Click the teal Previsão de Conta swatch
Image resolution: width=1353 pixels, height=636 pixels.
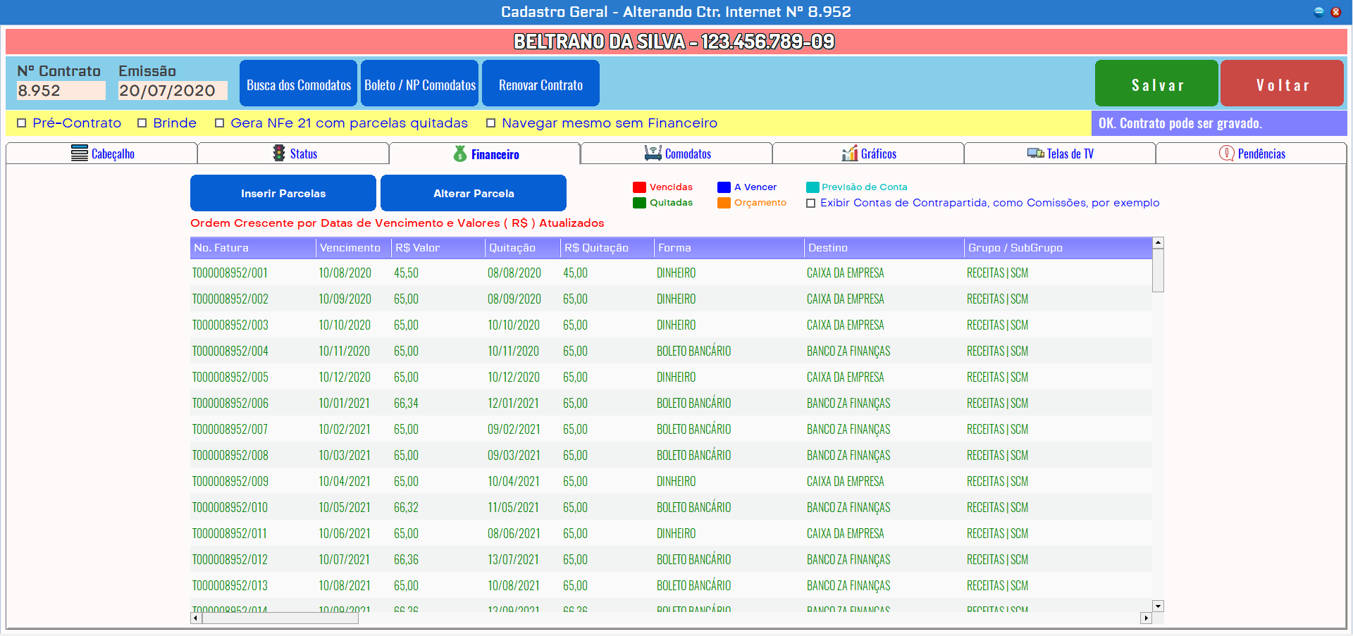tap(813, 187)
